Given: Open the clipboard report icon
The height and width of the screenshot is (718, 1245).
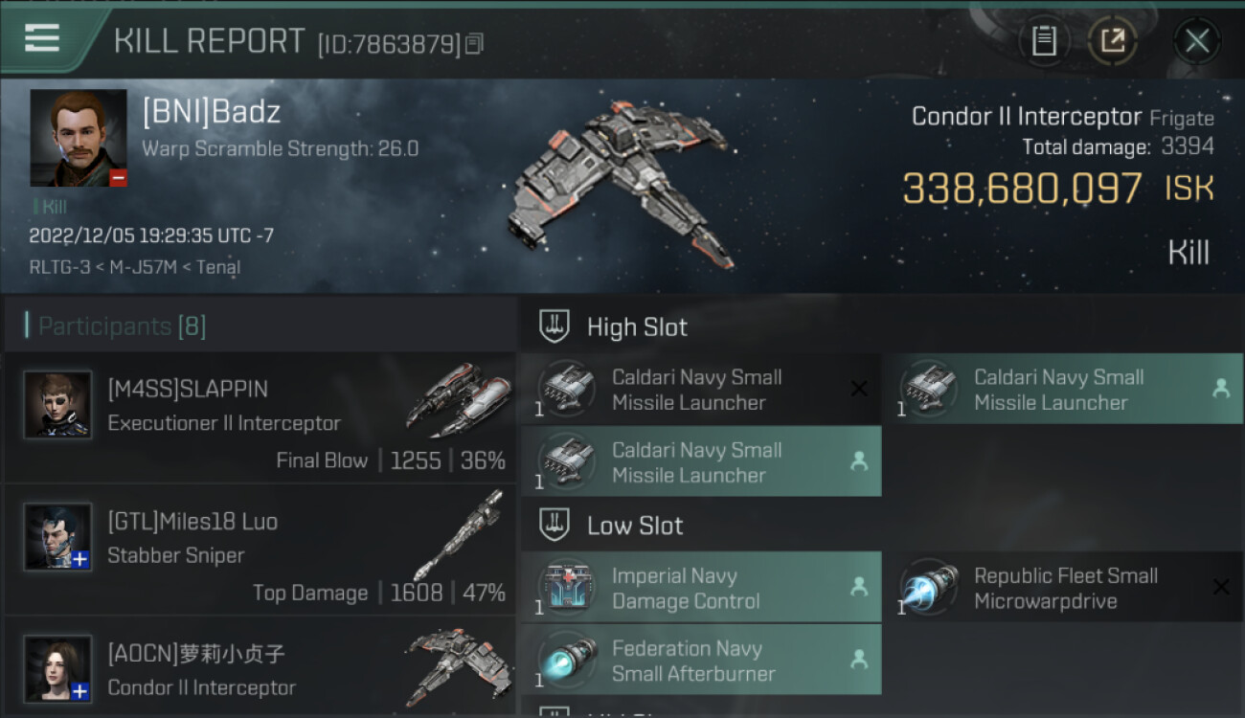Looking at the screenshot, I should [1044, 40].
